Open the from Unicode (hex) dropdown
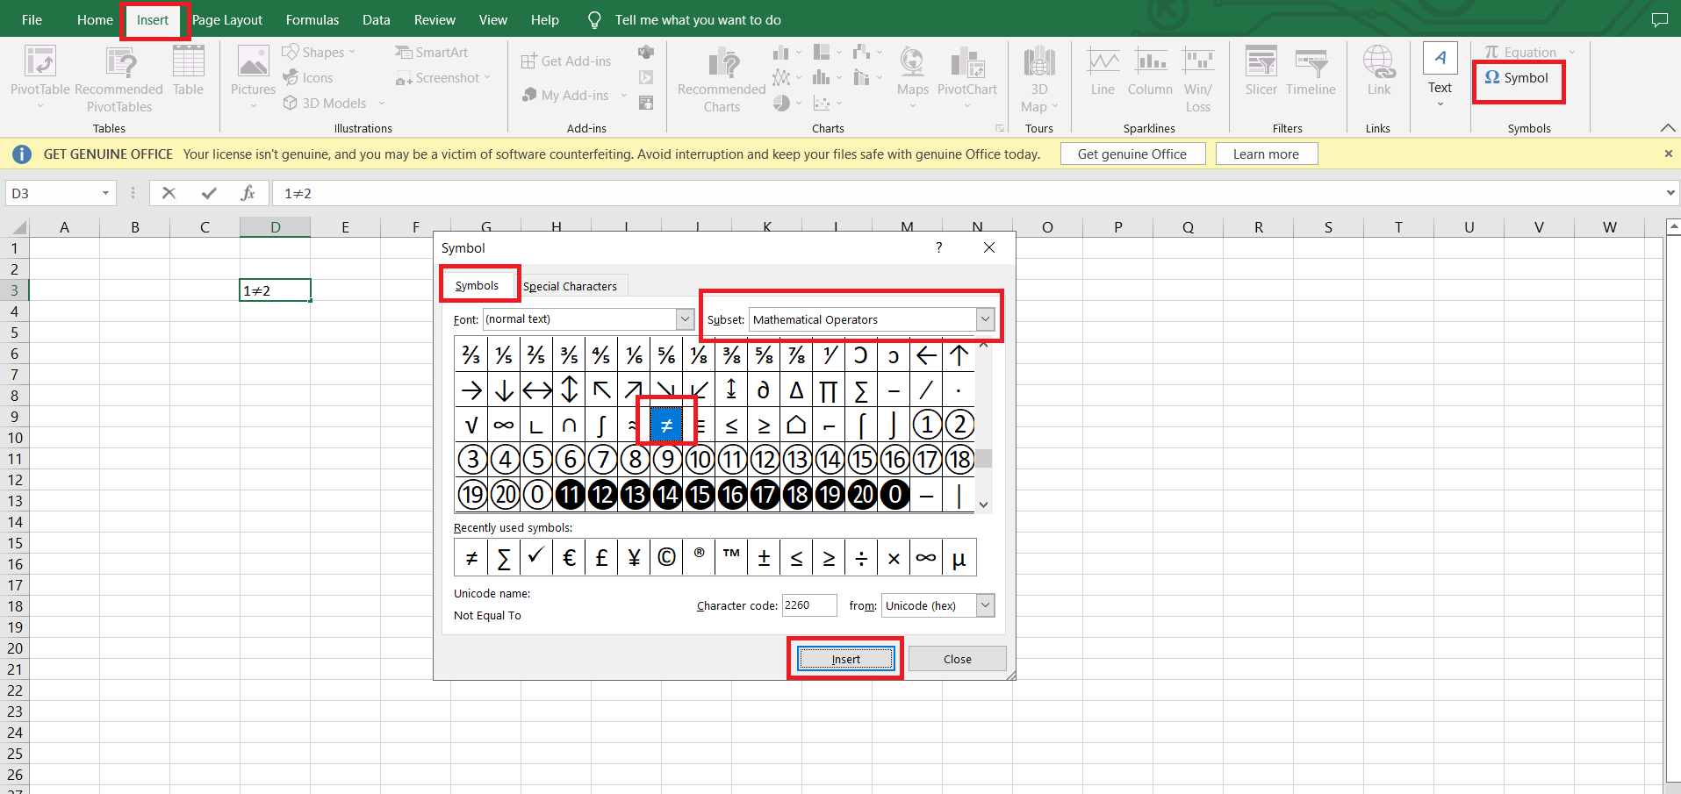Image resolution: width=1681 pixels, height=794 pixels. point(985,605)
